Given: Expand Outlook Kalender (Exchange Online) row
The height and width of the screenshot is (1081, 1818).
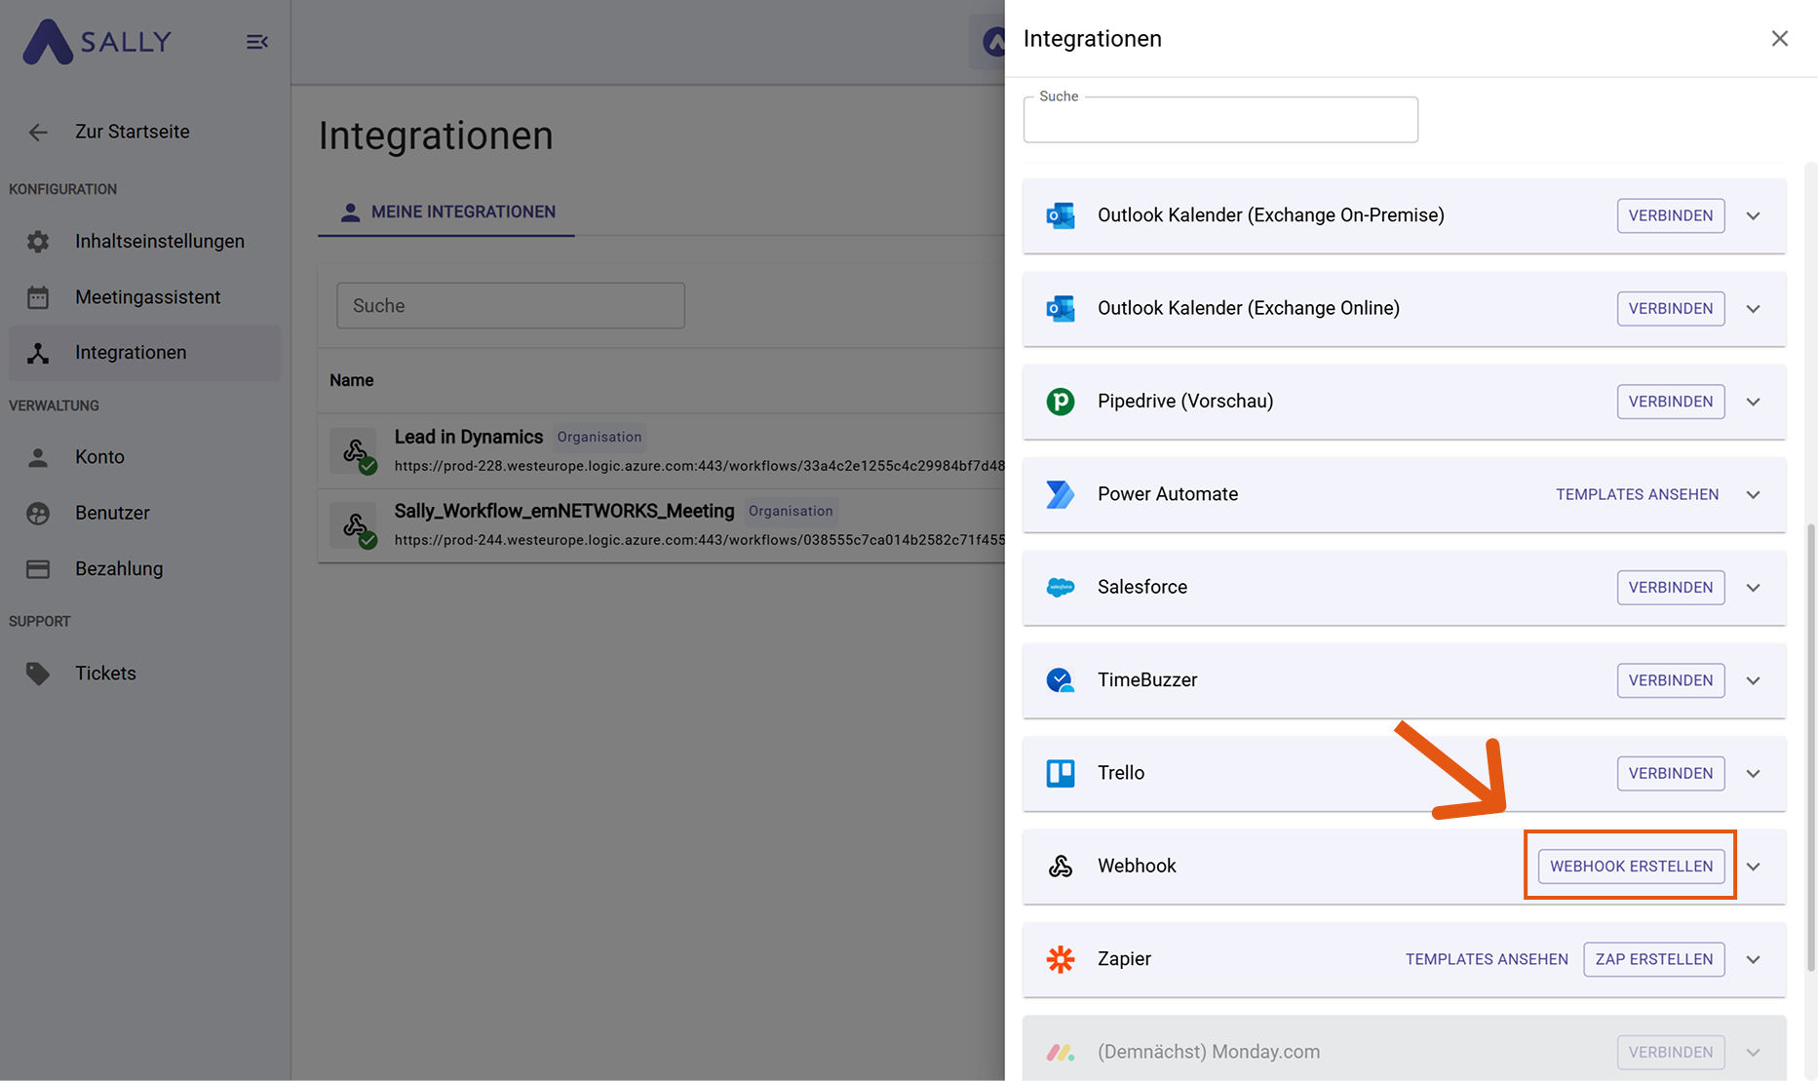Looking at the screenshot, I should [x=1754, y=309].
